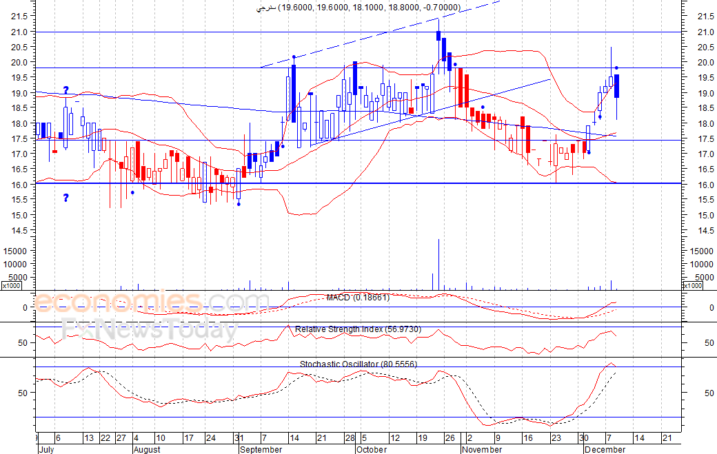
Task: Select the August month label
Action: coord(147,449)
